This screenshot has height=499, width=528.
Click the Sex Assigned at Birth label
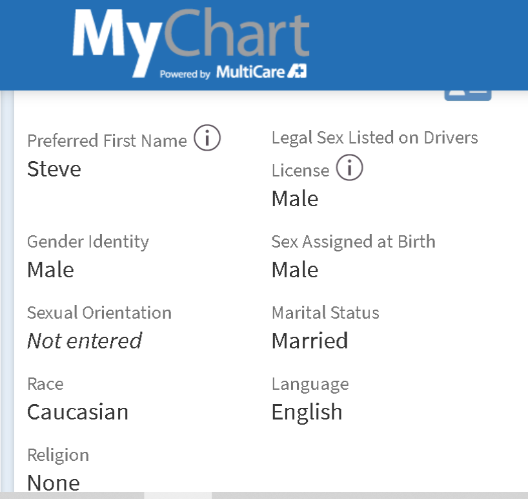(353, 242)
